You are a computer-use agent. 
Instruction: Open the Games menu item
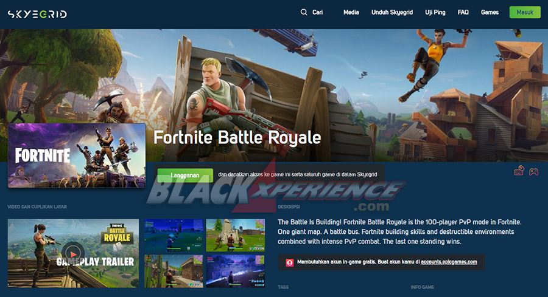pyautogui.click(x=490, y=12)
